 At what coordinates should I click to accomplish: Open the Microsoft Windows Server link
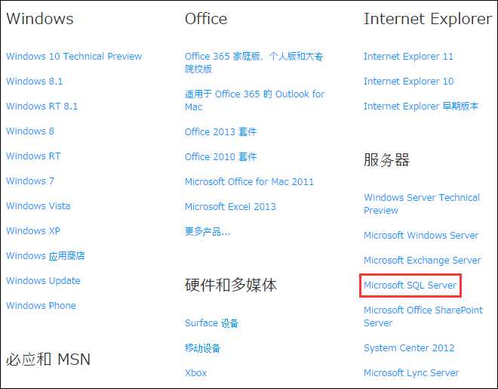click(x=421, y=235)
